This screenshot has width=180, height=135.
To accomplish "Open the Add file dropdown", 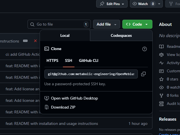I will pyautogui.click(x=107, y=24).
